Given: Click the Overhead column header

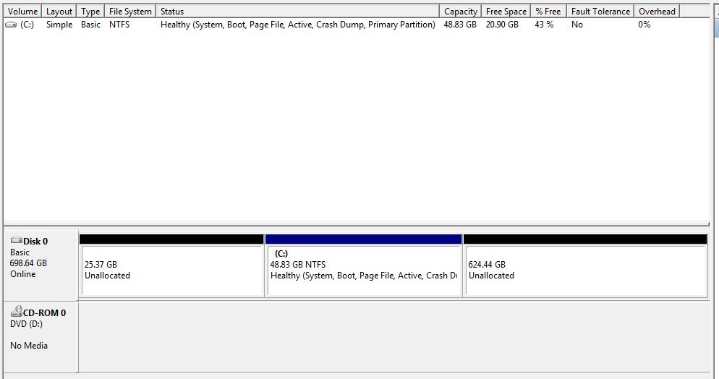Looking at the screenshot, I should coord(657,12).
